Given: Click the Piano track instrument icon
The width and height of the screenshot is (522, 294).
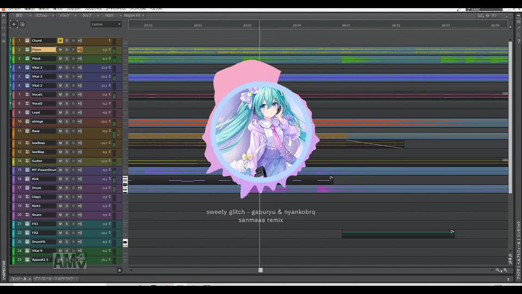Looking at the screenshot, I should tap(27, 50).
